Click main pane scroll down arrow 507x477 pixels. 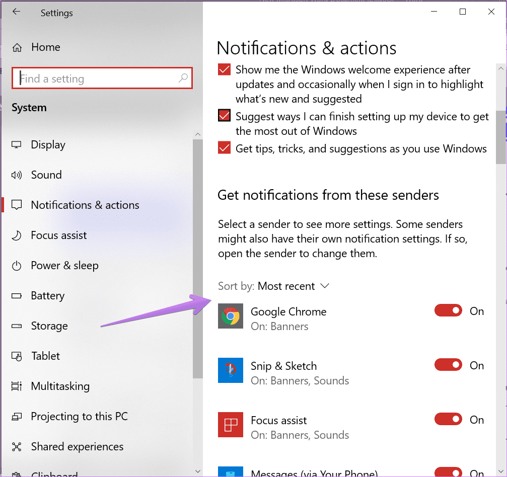(x=500, y=471)
